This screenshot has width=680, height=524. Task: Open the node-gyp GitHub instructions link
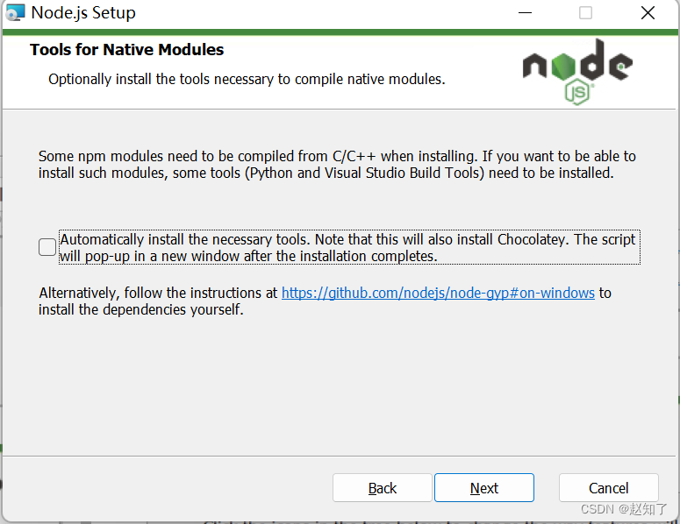(x=438, y=293)
